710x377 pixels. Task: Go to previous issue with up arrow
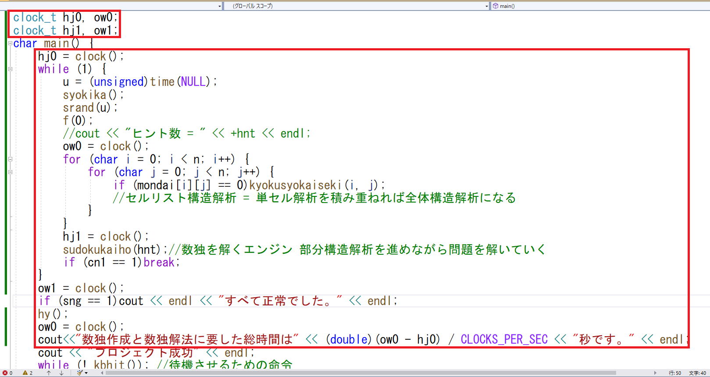point(49,373)
